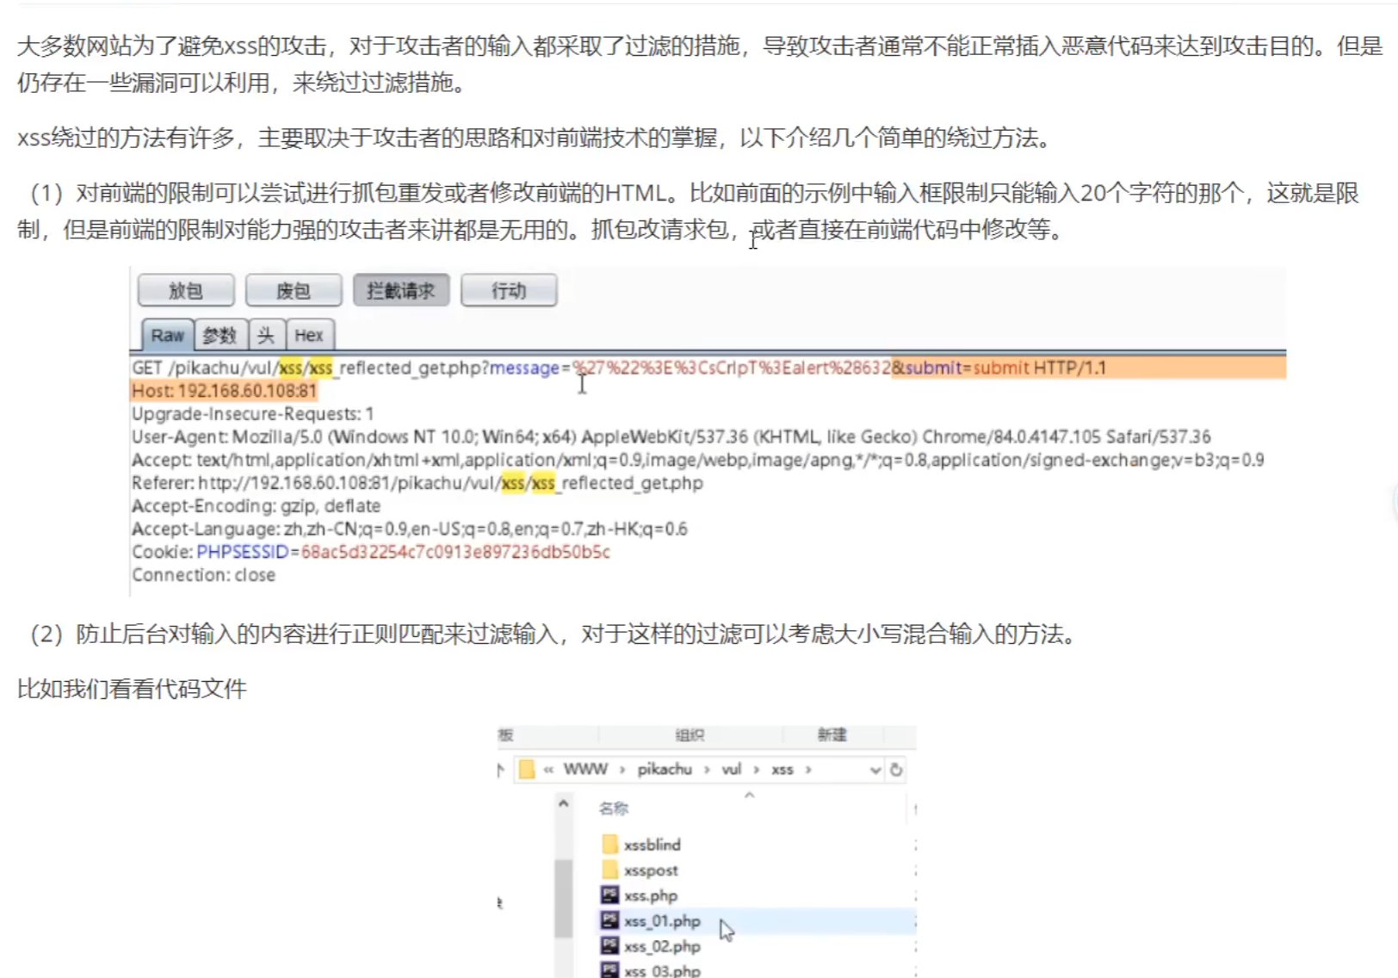The width and height of the screenshot is (1398, 978).
Task: Toggle the sort order chevron above 名称
Action: pos(748,795)
